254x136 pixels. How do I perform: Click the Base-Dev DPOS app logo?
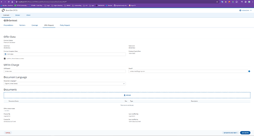[x=3, y=10]
